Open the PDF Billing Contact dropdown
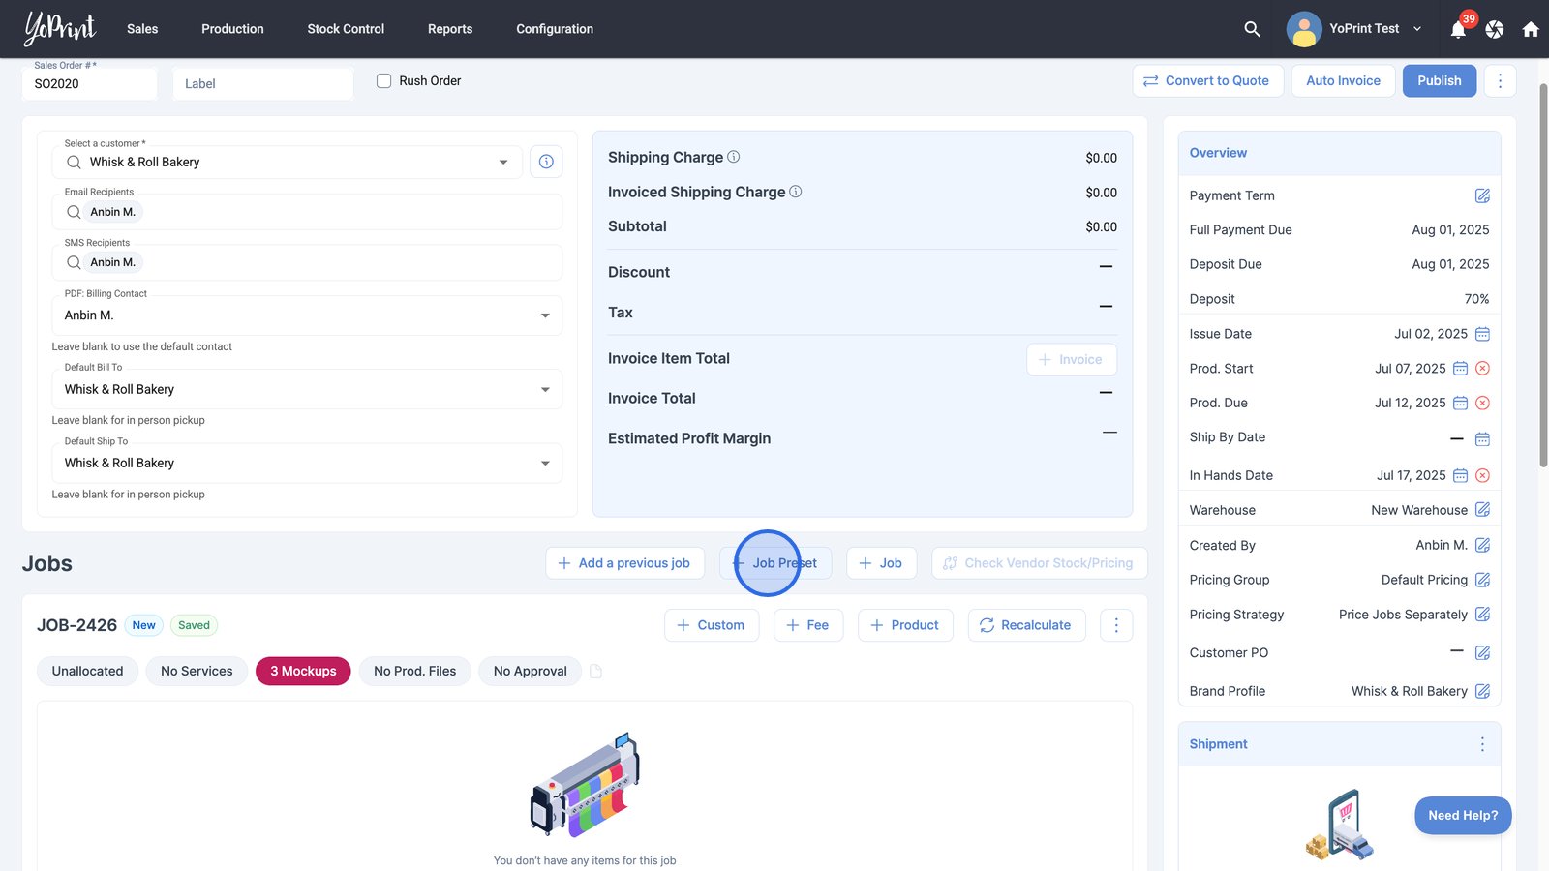The image size is (1549, 871). coord(545,315)
